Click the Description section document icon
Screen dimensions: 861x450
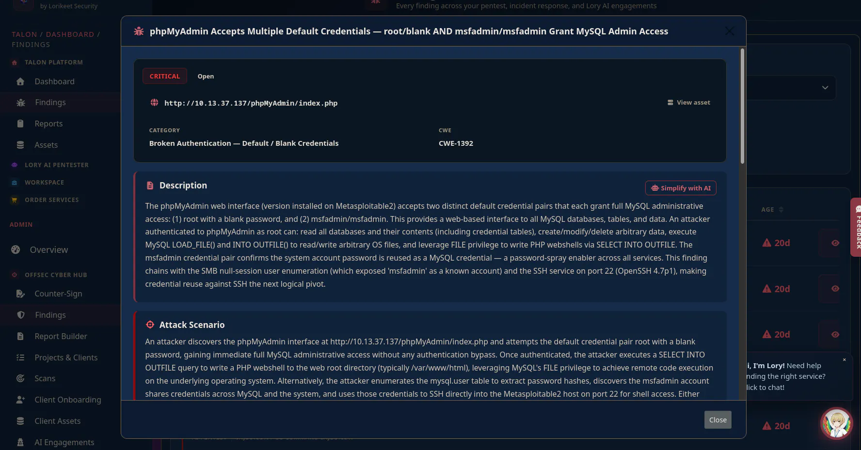coord(150,186)
